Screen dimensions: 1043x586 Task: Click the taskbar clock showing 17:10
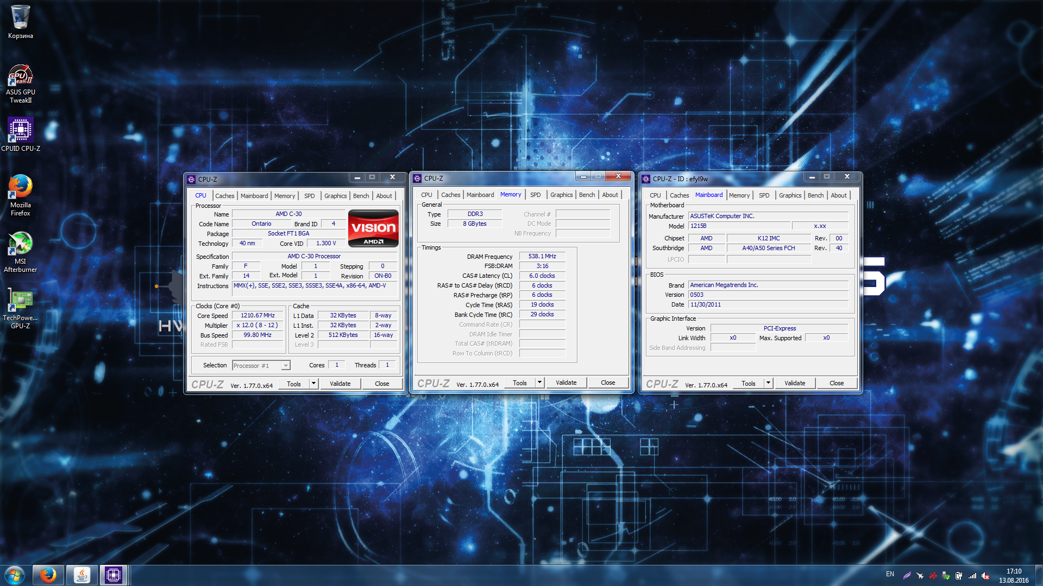[1014, 576]
